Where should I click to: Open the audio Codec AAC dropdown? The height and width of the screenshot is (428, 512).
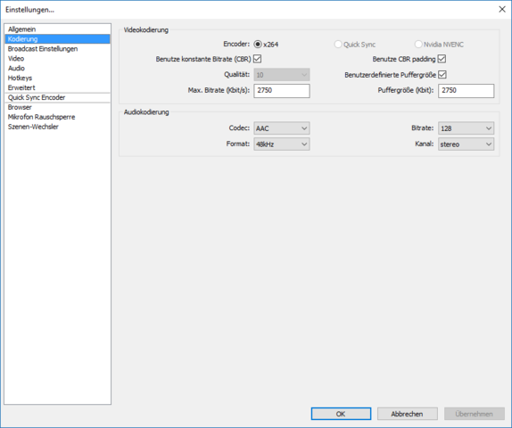tap(282, 128)
